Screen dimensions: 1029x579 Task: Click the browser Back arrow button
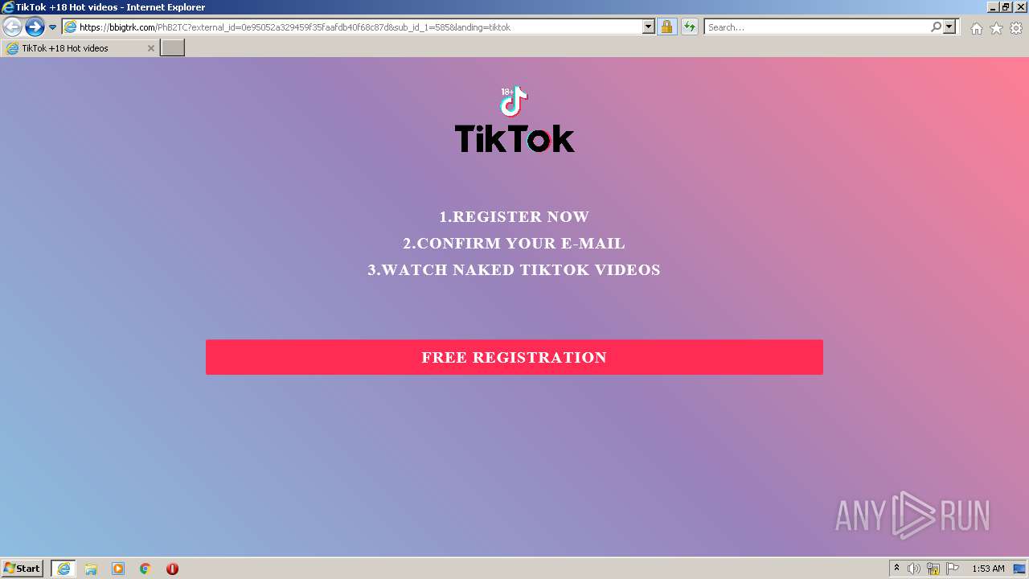pyautogui.click(x=12, y=27)
